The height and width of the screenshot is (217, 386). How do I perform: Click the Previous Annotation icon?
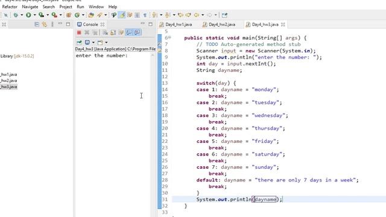click(x=168, y=15)
